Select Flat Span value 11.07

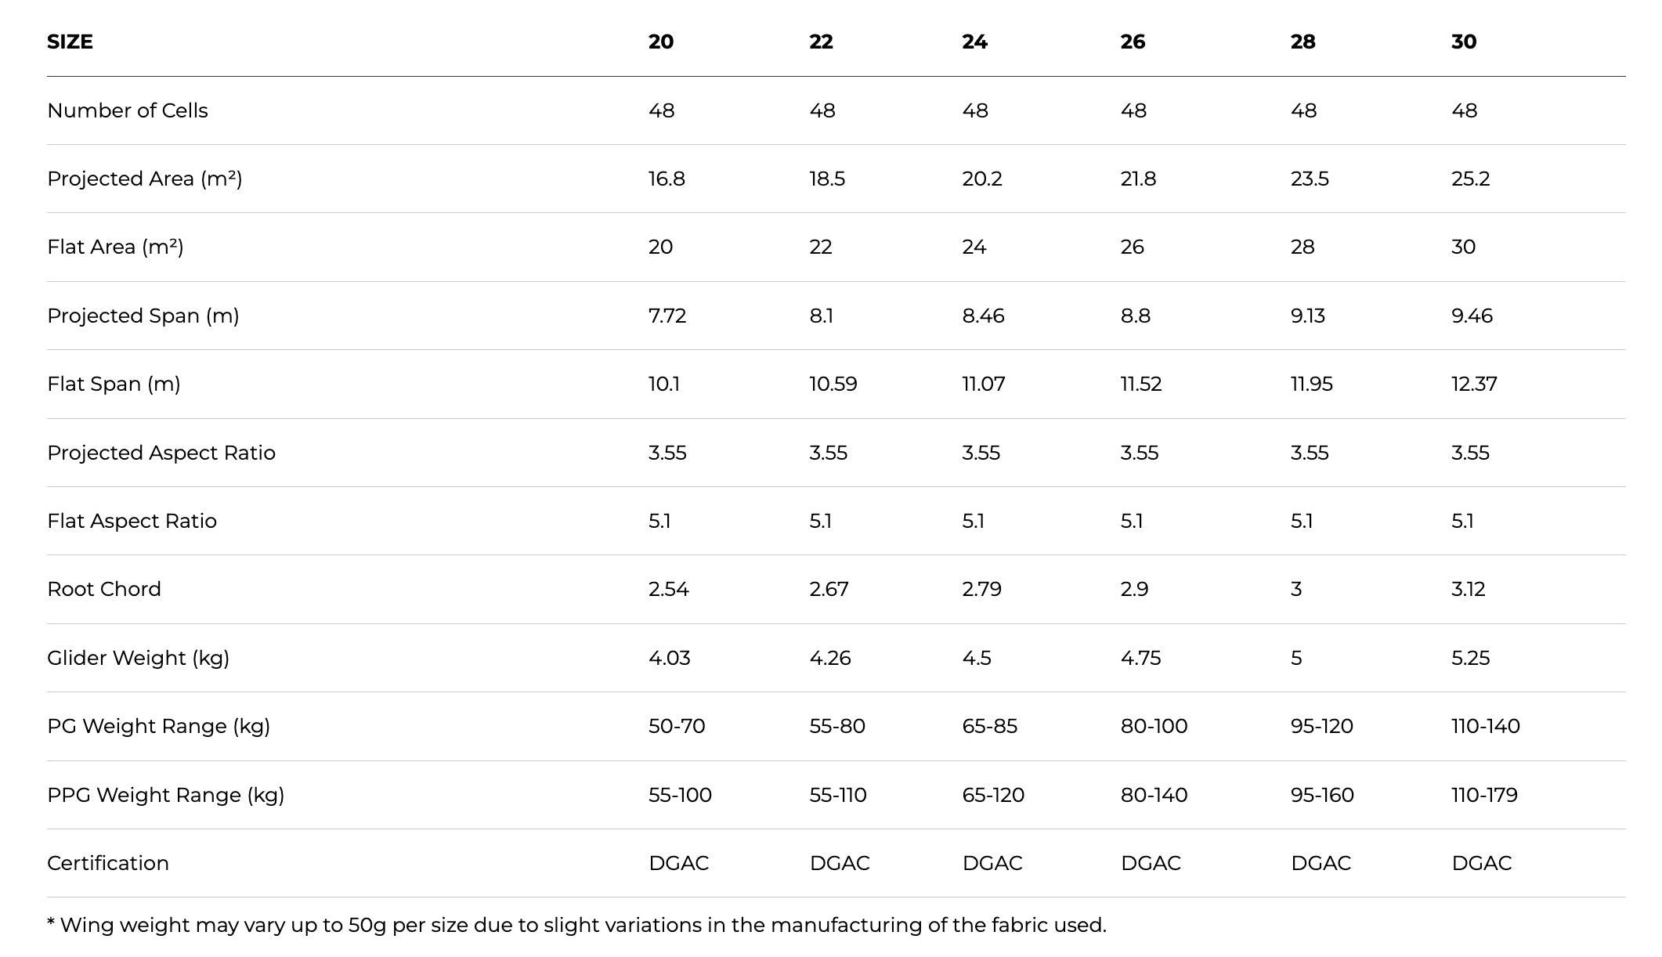click(x=984, y=384)
